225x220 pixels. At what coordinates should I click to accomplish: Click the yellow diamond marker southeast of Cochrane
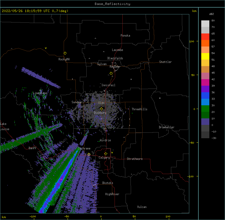tap(89, 154)
